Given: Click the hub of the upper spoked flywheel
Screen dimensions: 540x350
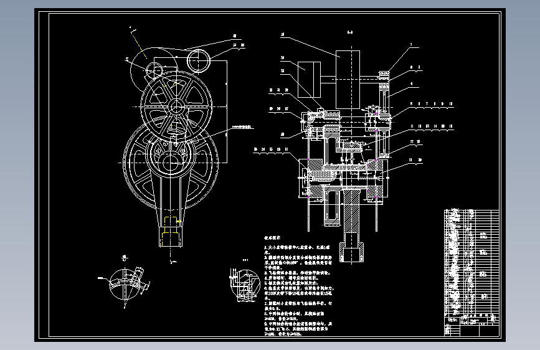Looking at the screenshot, I should pyautogui.click(x=176, y=106).
